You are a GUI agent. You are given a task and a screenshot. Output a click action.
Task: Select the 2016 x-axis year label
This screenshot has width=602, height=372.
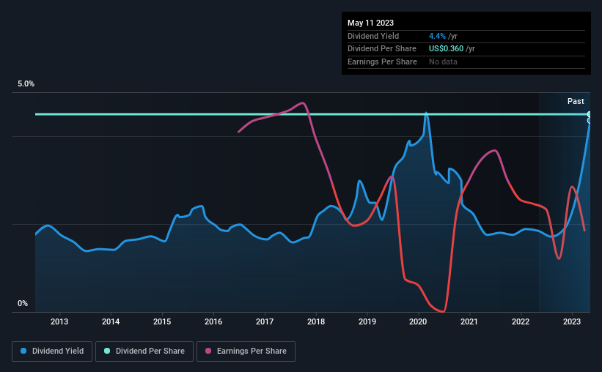(x=213, y=321)
